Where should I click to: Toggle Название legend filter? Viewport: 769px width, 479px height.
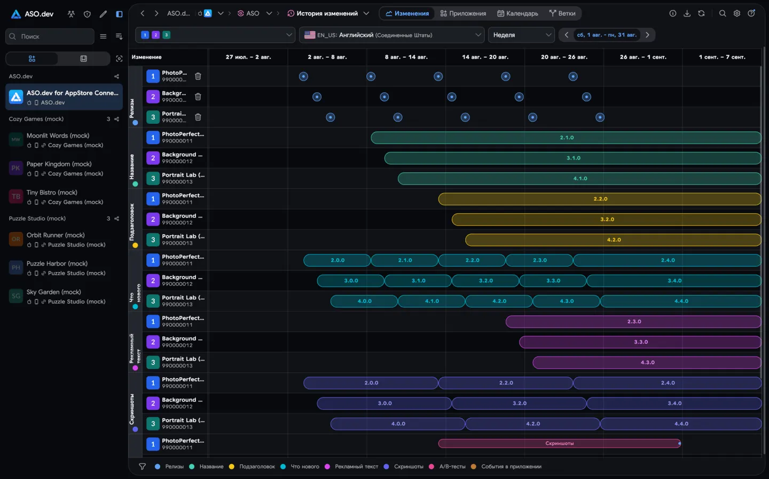207,466
